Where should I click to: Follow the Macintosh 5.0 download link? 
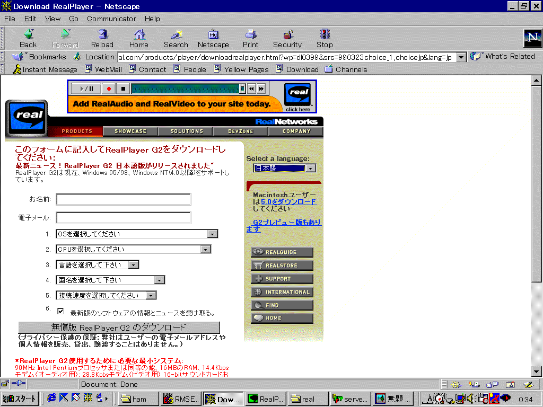pos(288,201)
